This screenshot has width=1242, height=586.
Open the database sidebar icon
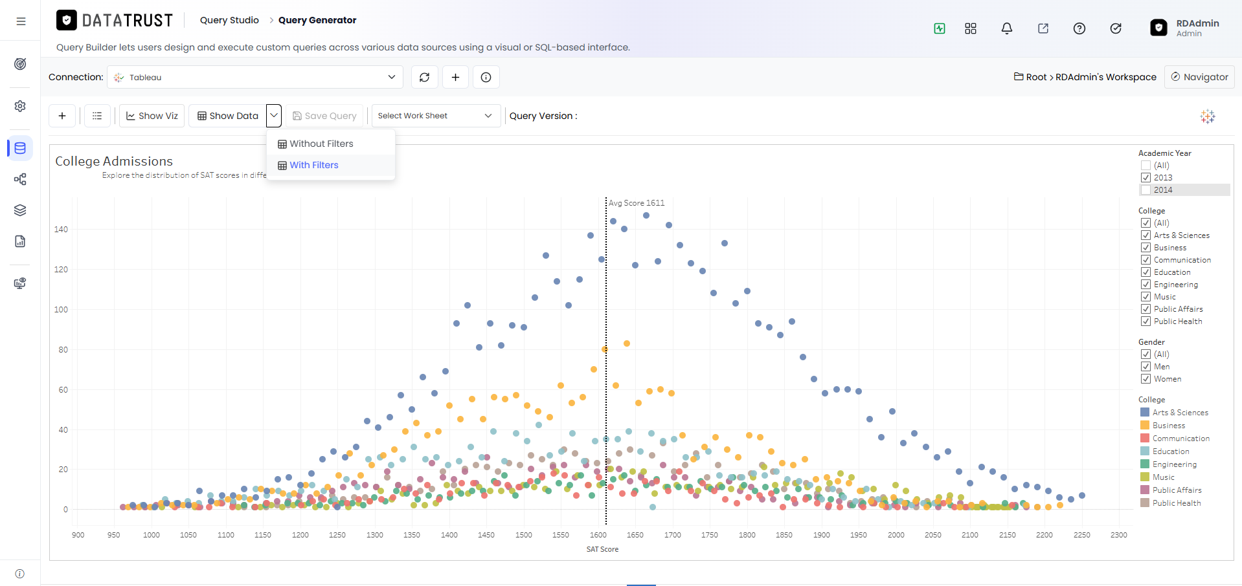(20, 148)
